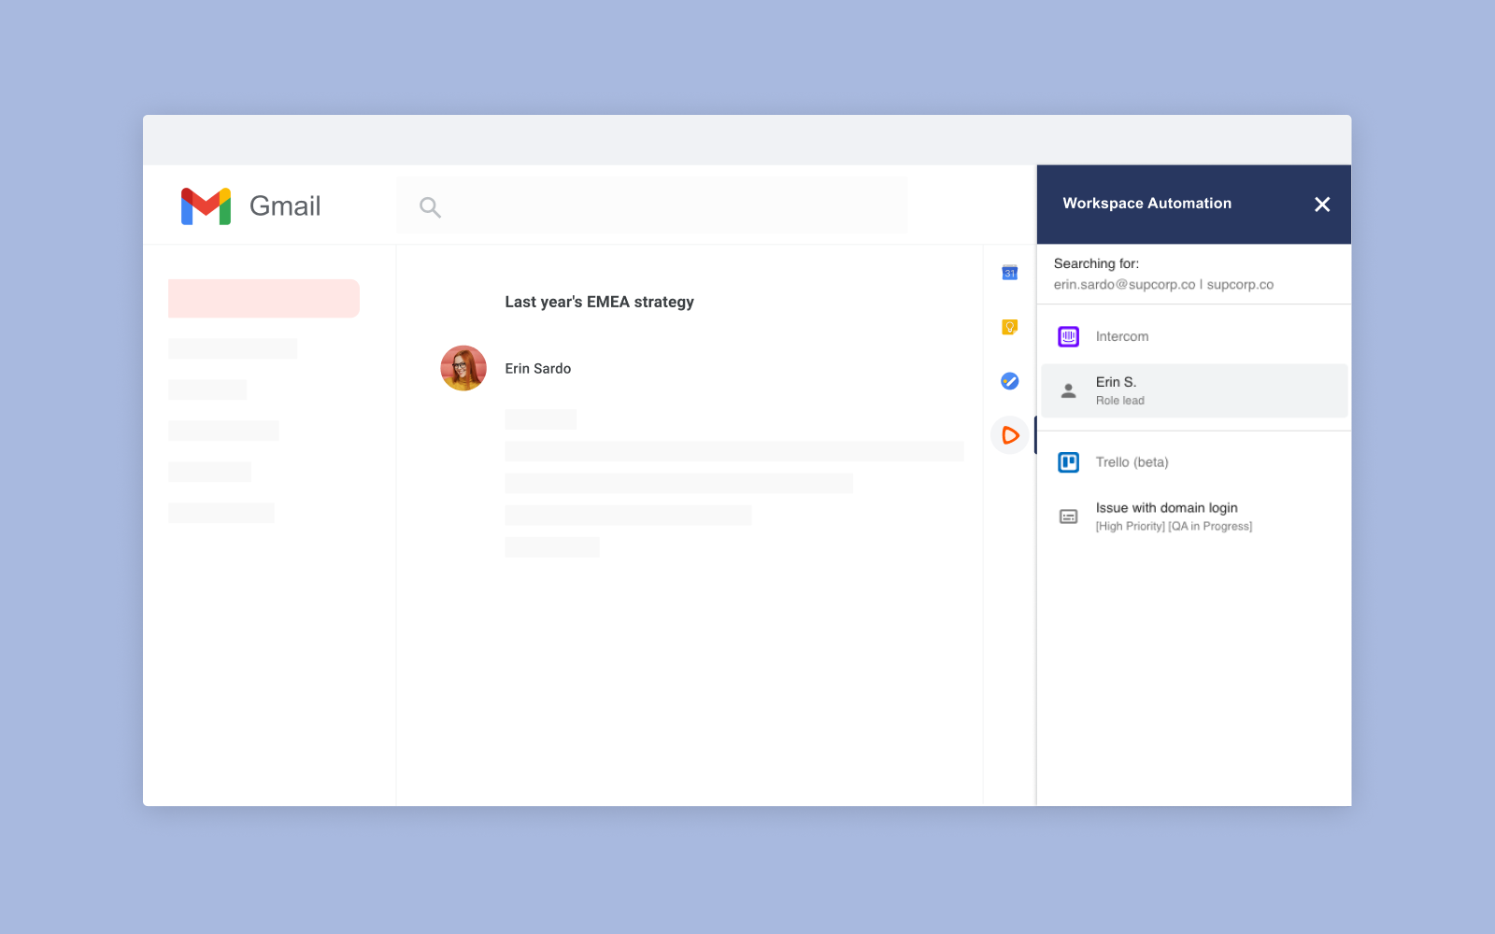Click the Gmail logo icon
The image size is (1495, 934).
coord(206,206)
